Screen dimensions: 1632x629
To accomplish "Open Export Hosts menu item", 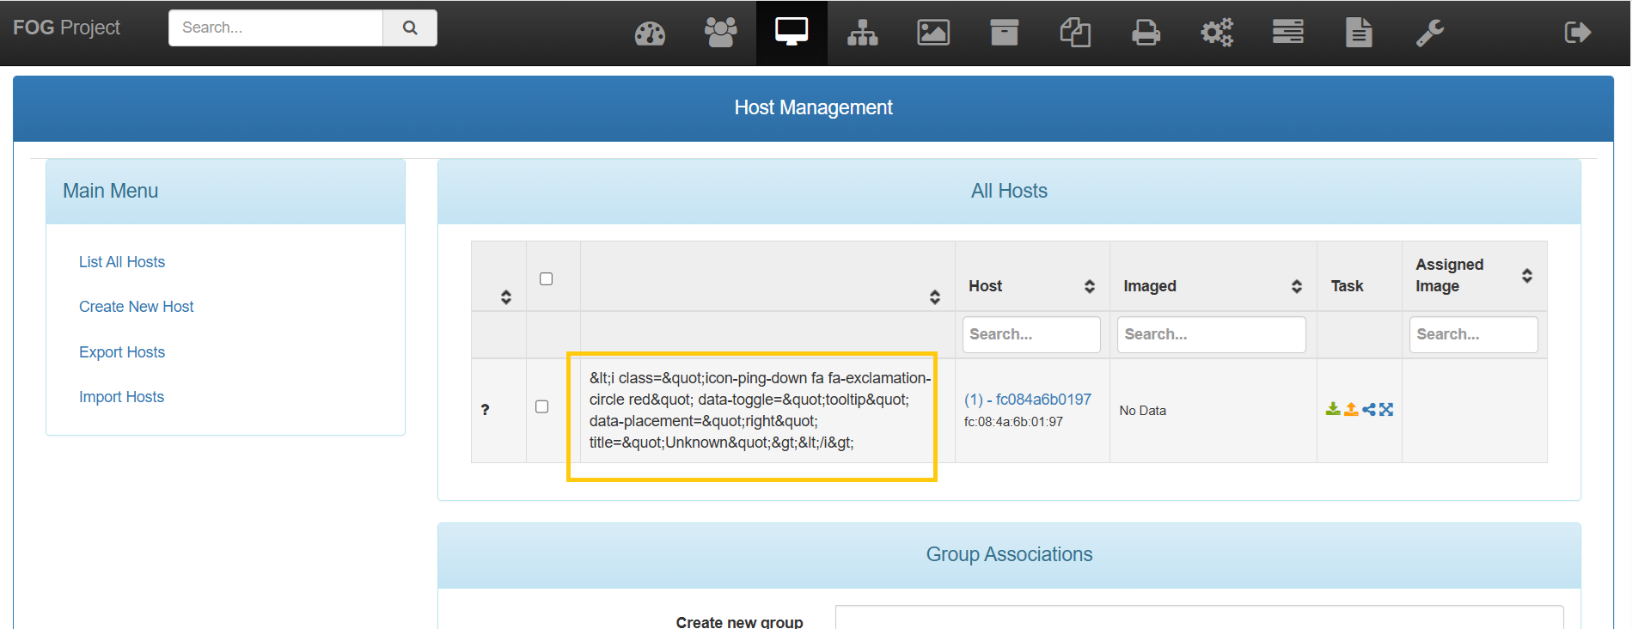I will tap(122, 352).
